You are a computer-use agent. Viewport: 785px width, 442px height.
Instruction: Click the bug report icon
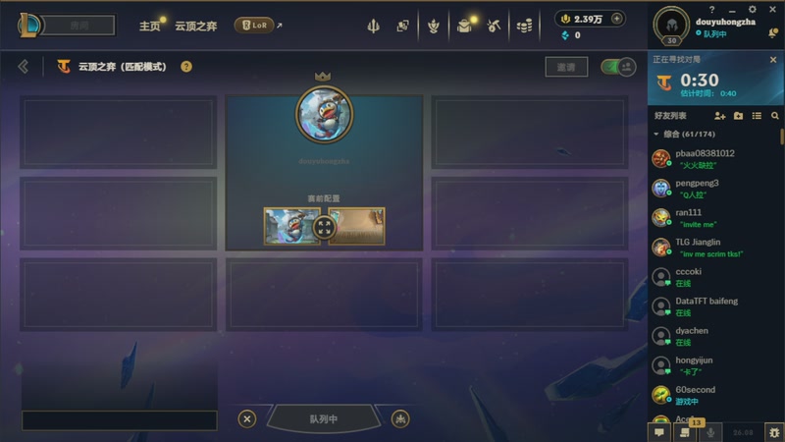774,432
